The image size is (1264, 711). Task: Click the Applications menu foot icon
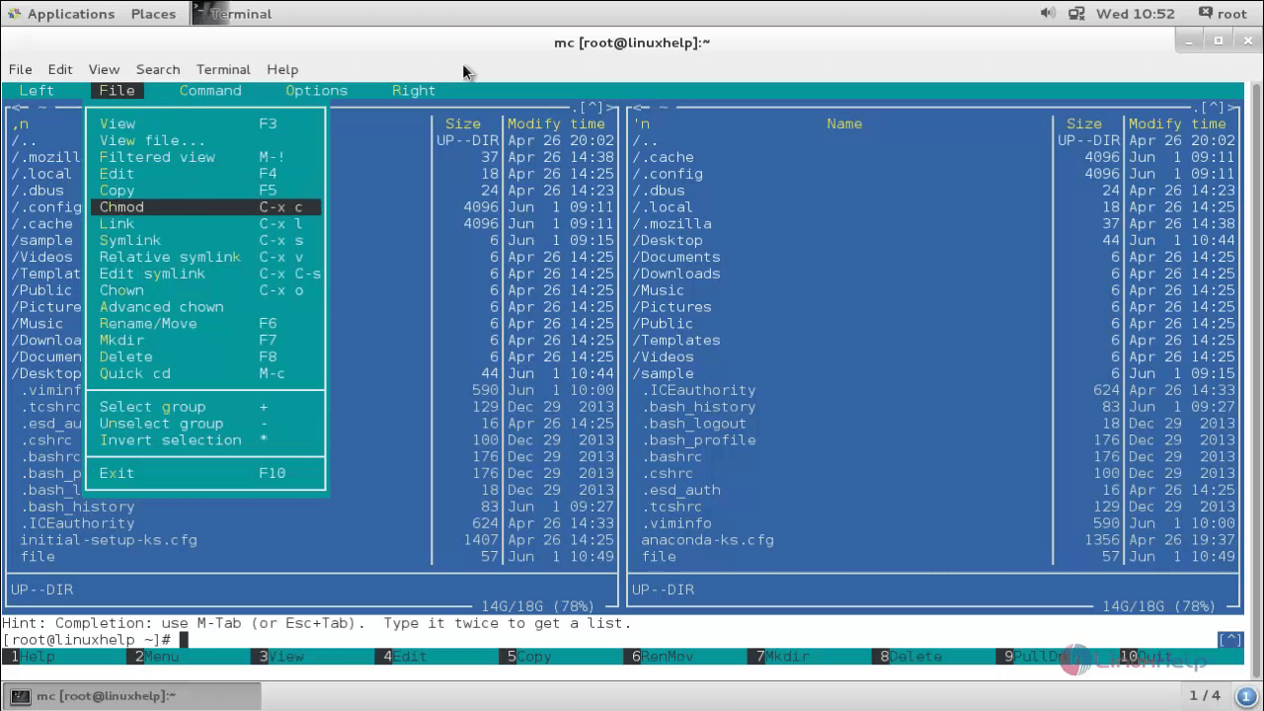click(13, 13)
